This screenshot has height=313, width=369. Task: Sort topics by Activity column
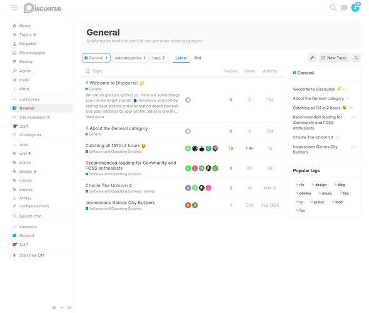[x=270, y=71]
